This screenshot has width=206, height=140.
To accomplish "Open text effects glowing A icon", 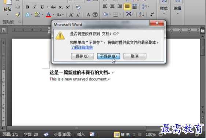I will coord(27,15).
